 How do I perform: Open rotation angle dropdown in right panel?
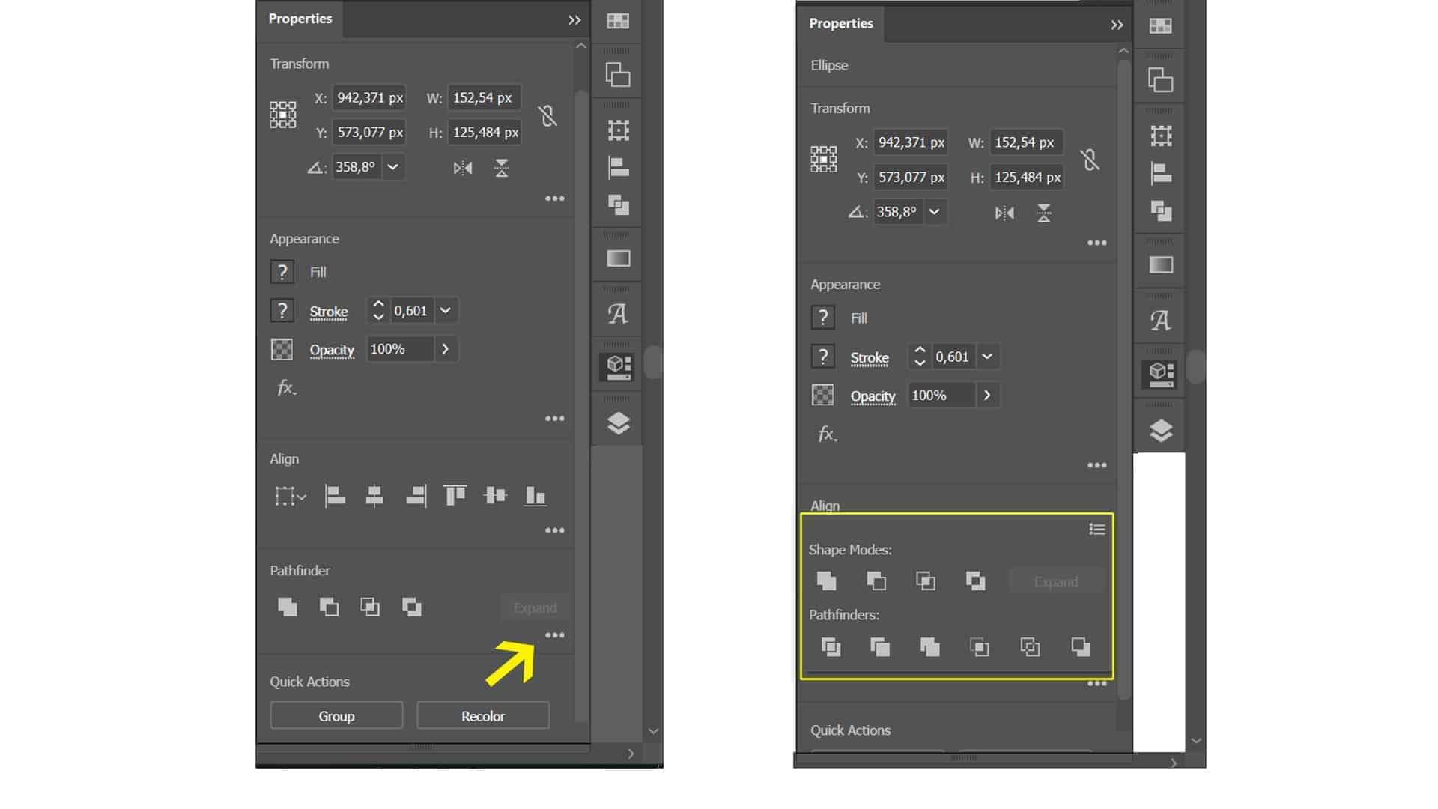[x=934, y=212]
